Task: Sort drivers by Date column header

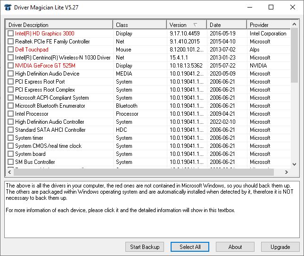Action: [x=227, y=25]
